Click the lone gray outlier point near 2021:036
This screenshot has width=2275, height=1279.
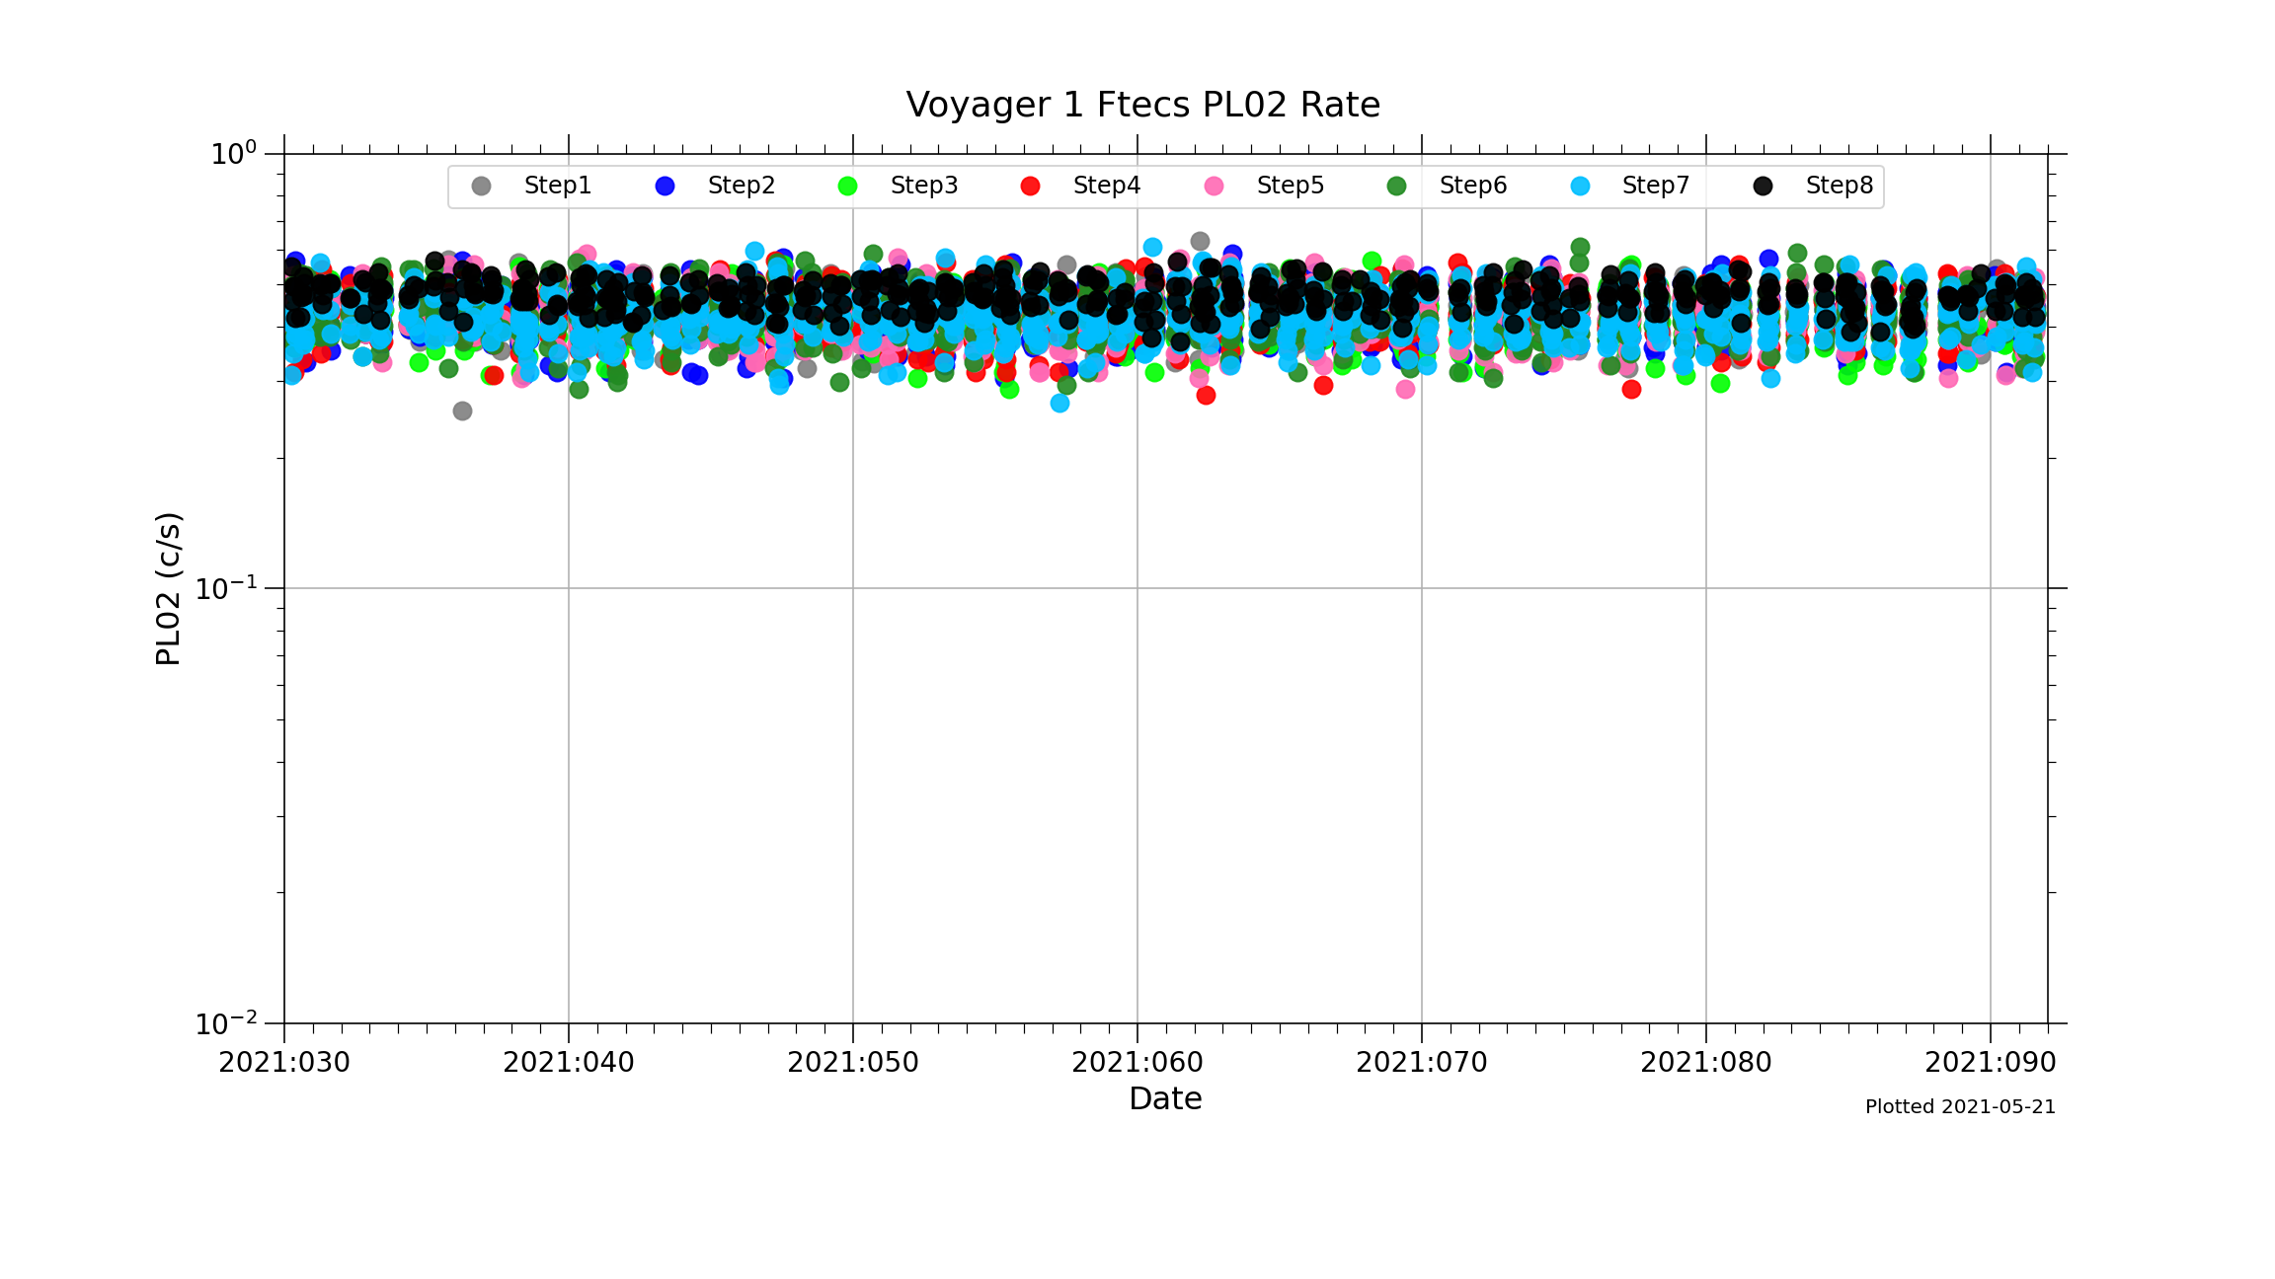click(462, 411)
